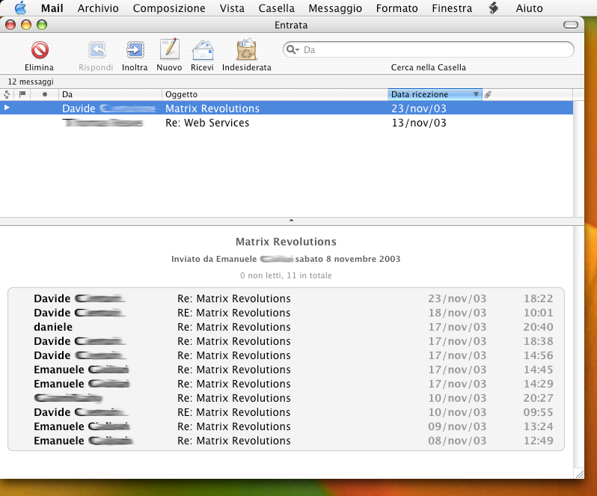597x496 pixels.
Task: Open Emanuele's reply sent at 14:45
Action: pos(286,370)
